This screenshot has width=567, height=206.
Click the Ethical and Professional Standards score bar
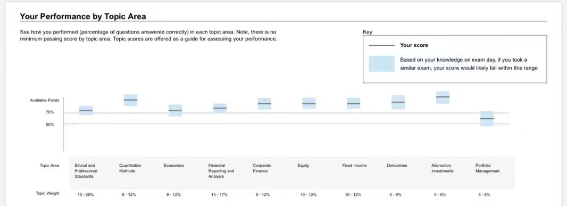[x=86, y=110]
